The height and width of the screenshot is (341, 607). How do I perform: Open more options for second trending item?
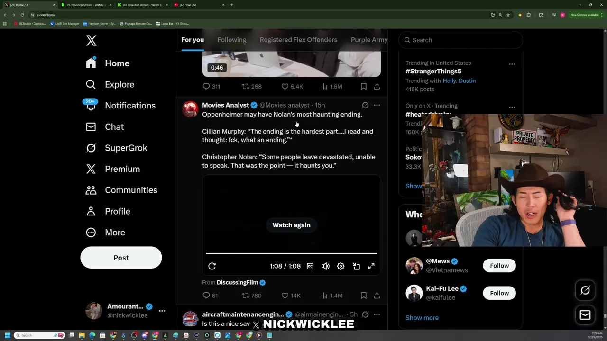point(512,107)
